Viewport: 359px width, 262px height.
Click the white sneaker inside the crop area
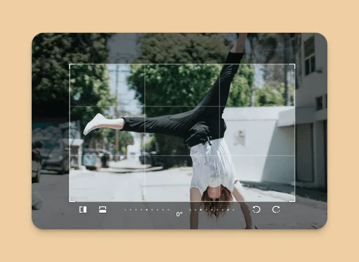(94, 124)
